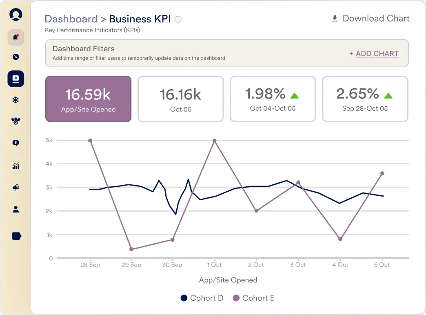
Task: Click the Dashboard breadcrumb link
Action: [x=71, y=19]
